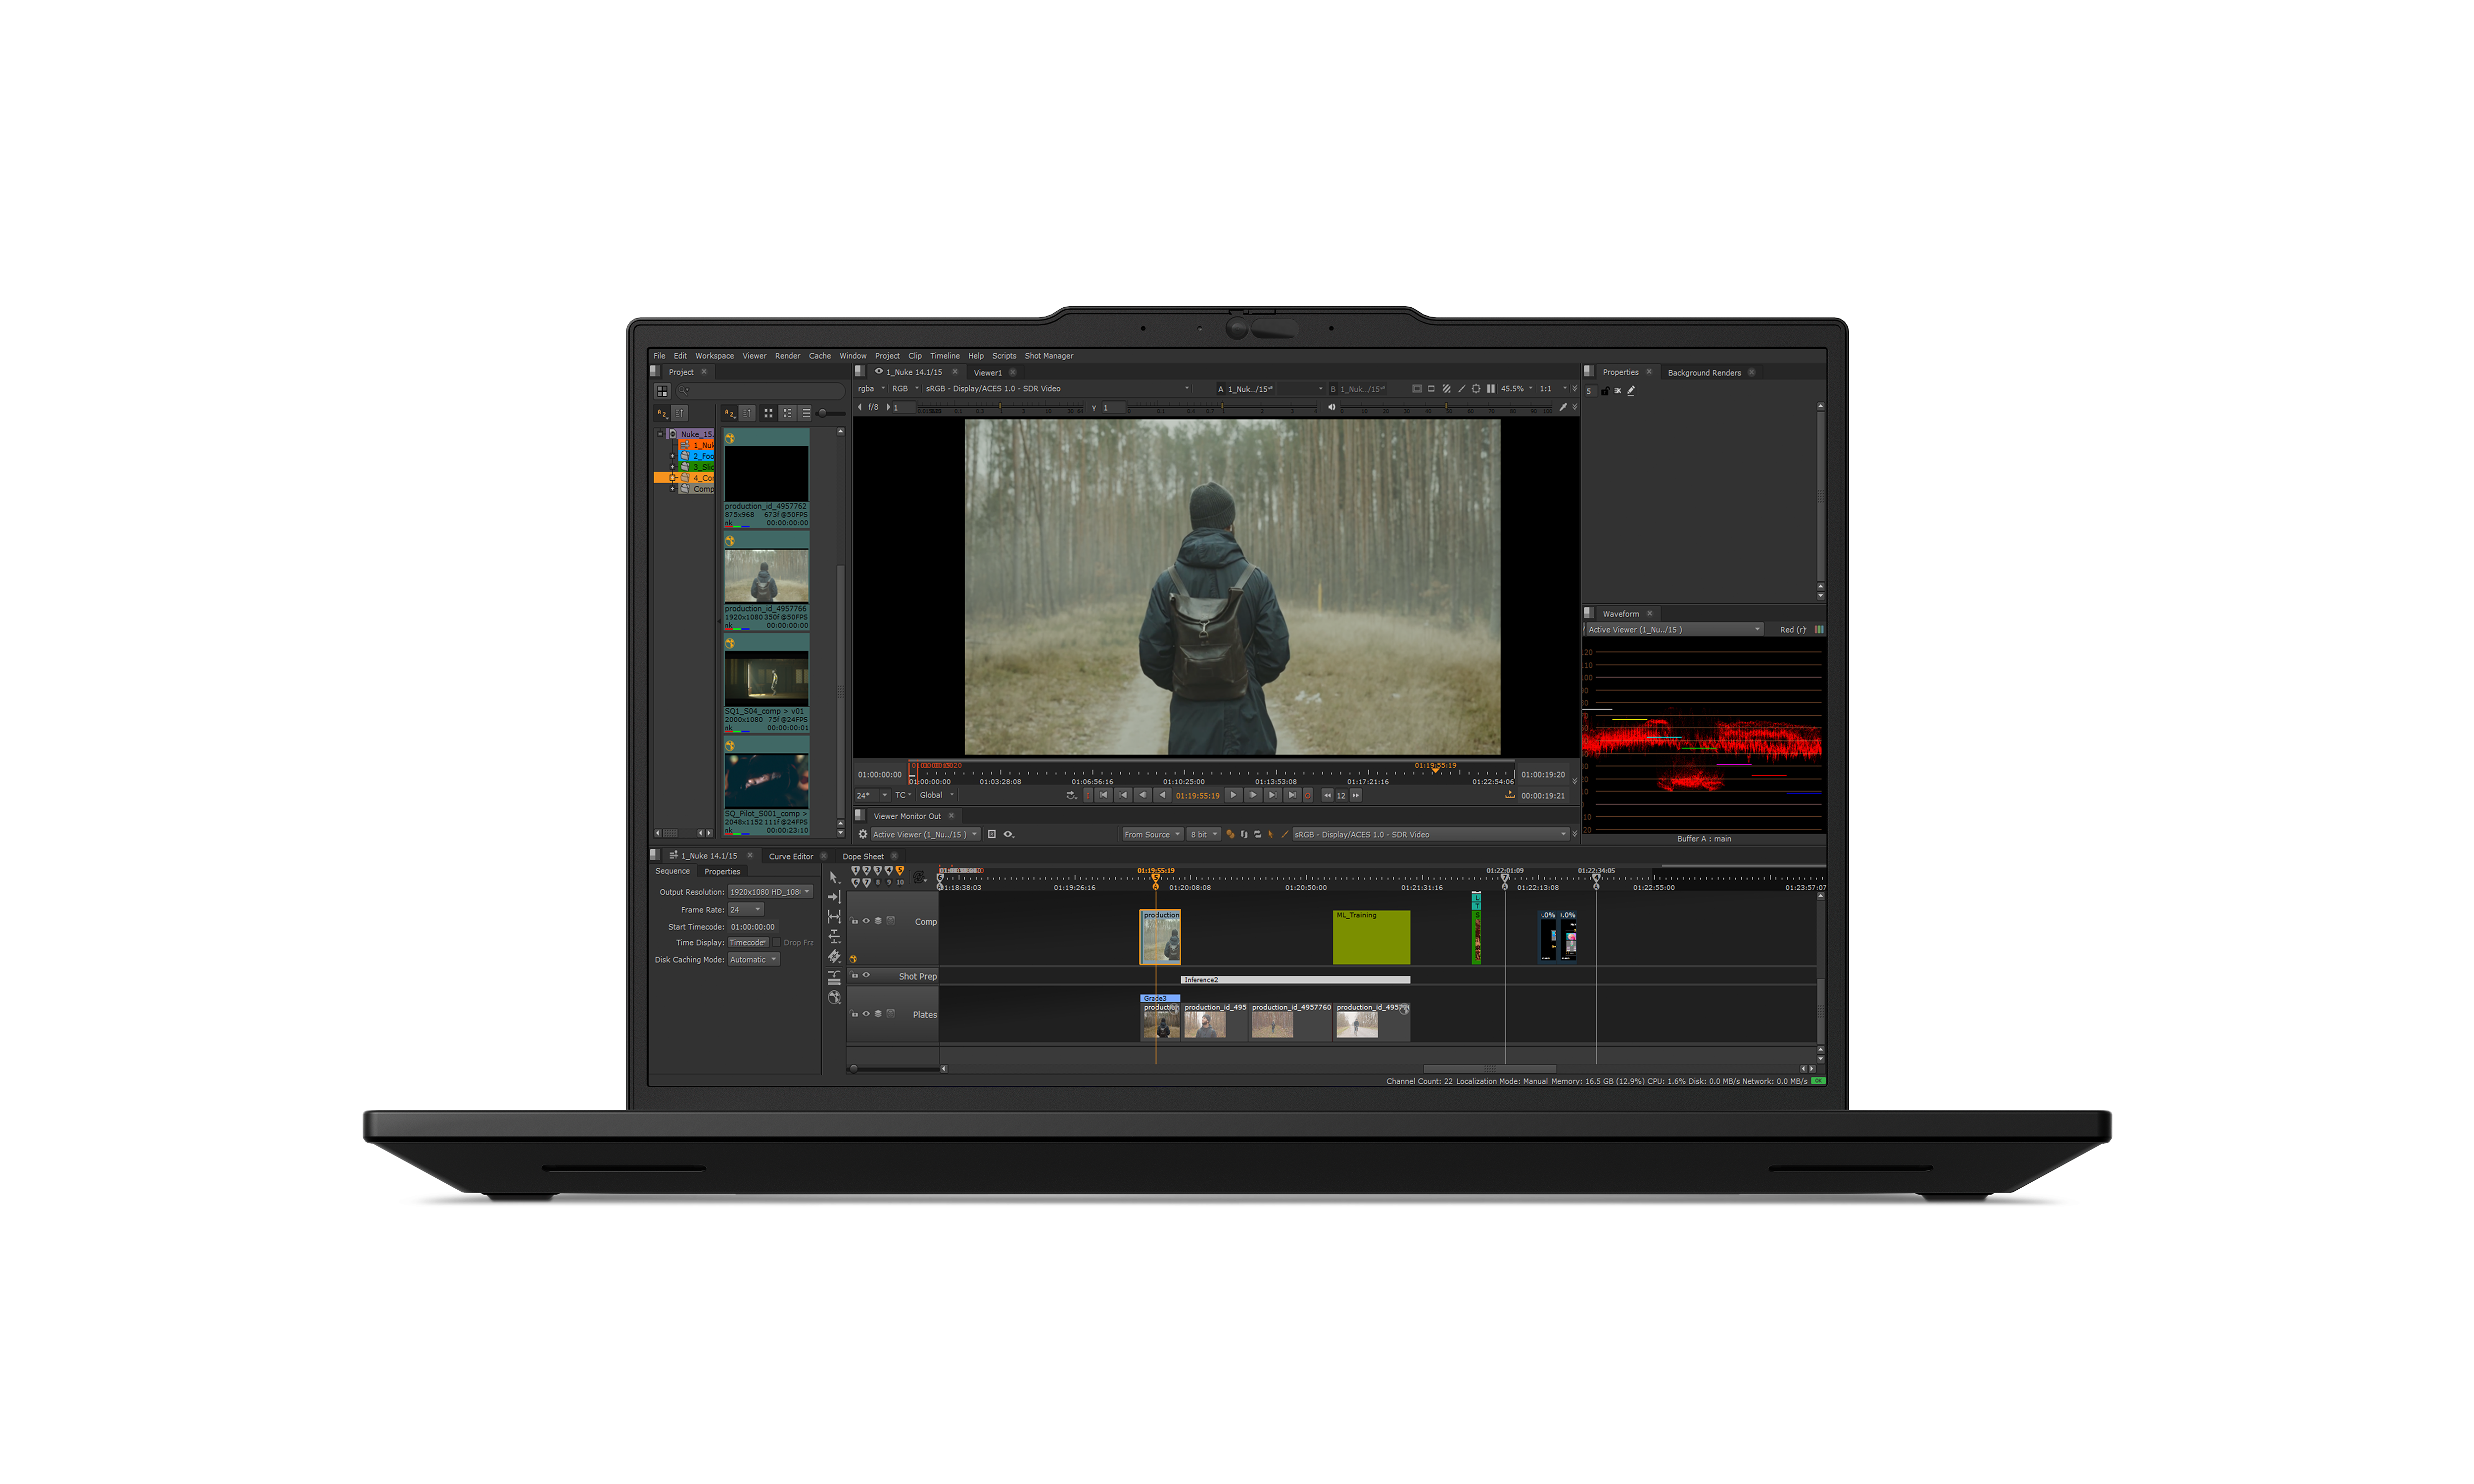
Task: Click forest hiker thumbnail in project bin
Action: coord(766,575)
